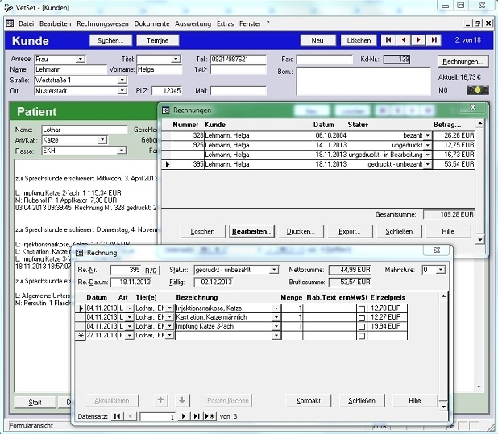
Task: Open Termine for the customer
Action: (x=157, y=40)
